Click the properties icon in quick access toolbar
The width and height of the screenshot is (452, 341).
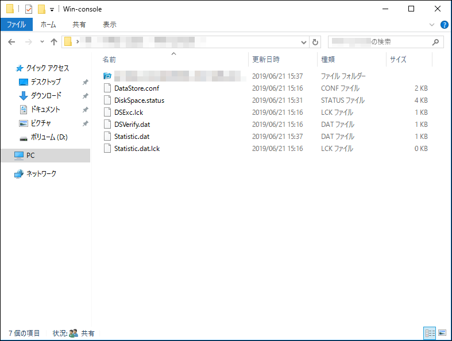[x=29, y=9]
